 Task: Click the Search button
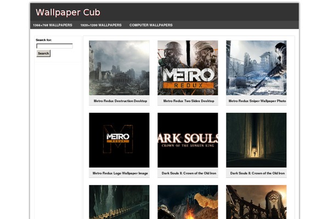pyautogui.click(x=43, y=54)
